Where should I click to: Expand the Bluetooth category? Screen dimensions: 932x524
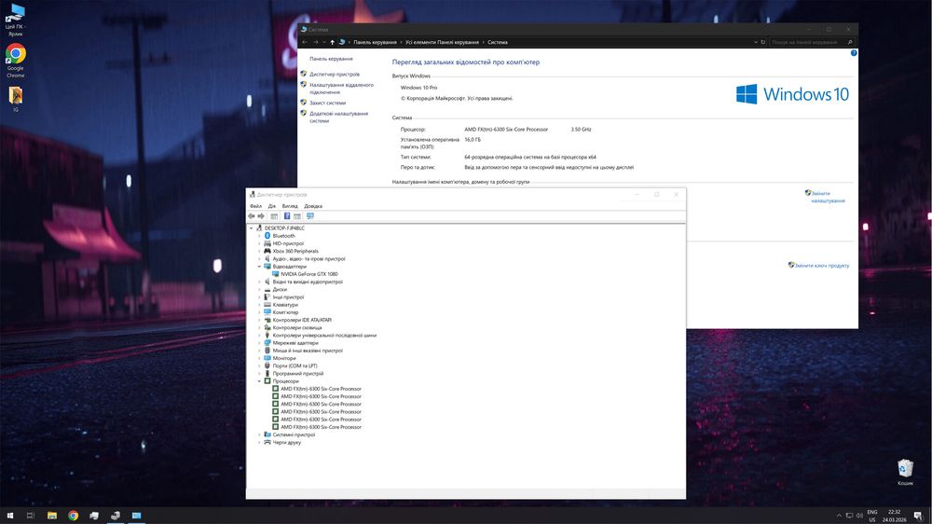tap(259, 236)
